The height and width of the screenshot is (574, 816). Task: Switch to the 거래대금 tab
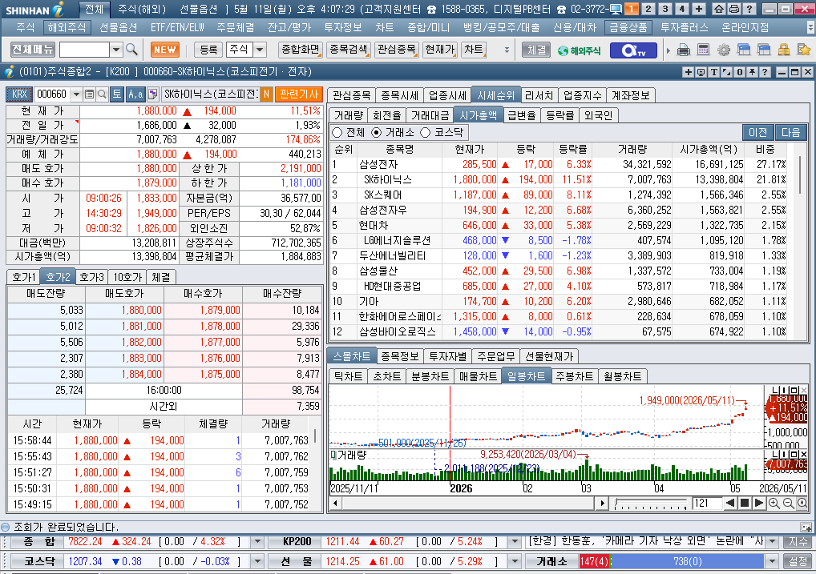click(x=430, y=115)
